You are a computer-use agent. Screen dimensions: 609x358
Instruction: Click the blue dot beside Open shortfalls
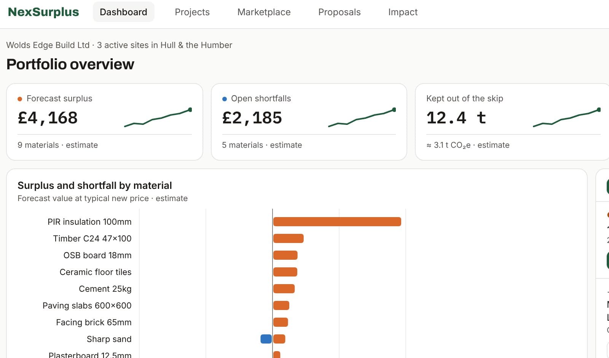225,99
